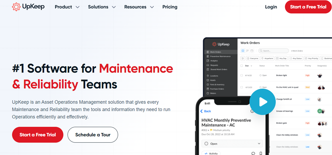Expand the Product menu

[x=67, y=7]
